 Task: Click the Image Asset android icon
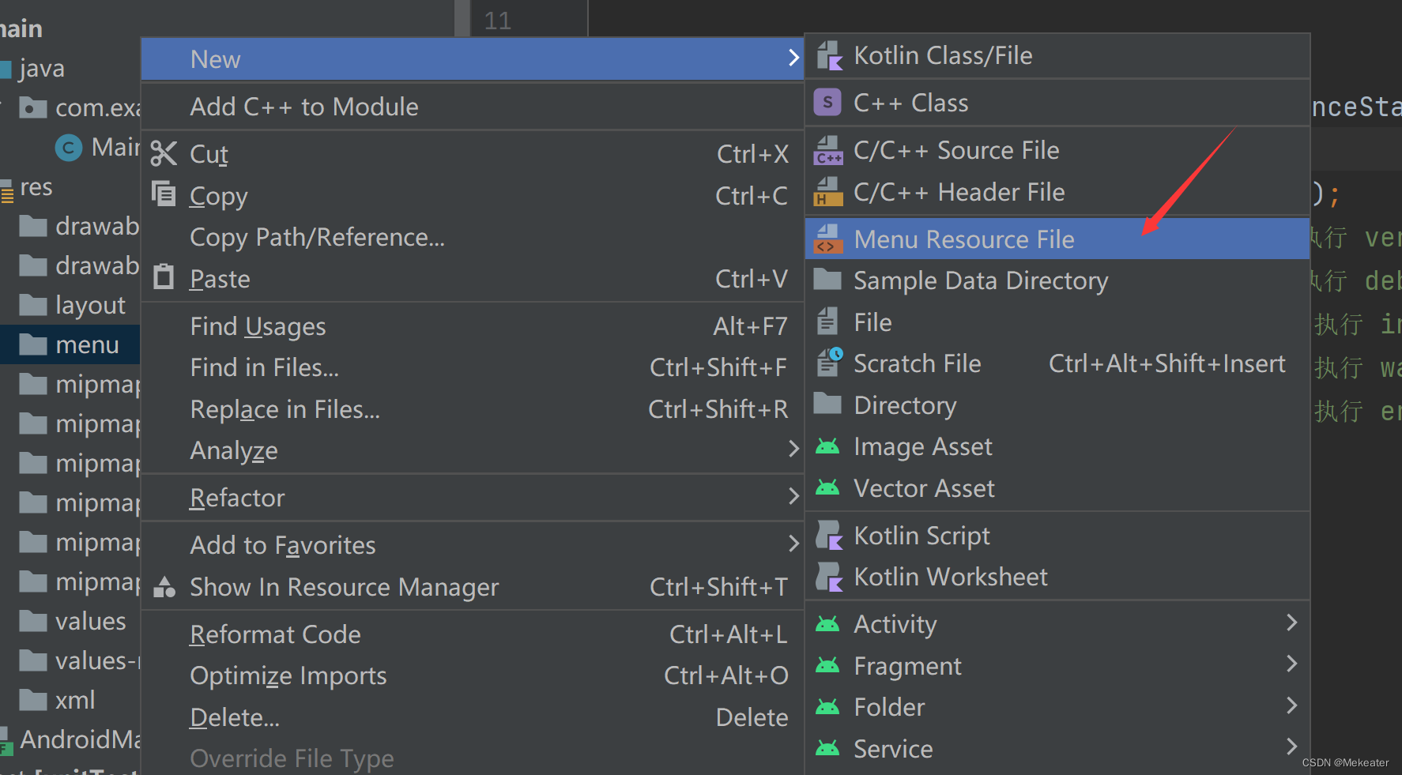click(827, 446)
